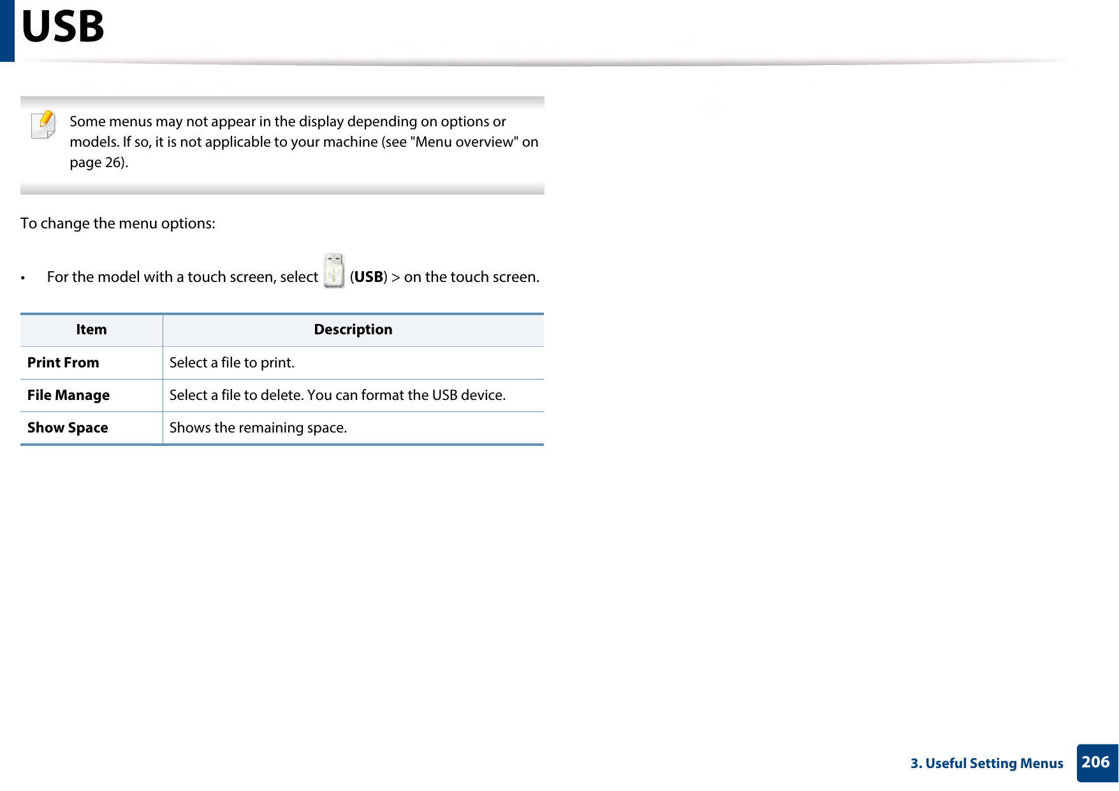Select the "File Manage" table cell
The width and height of the screenshot is (1119, 791).
[91, 395]
